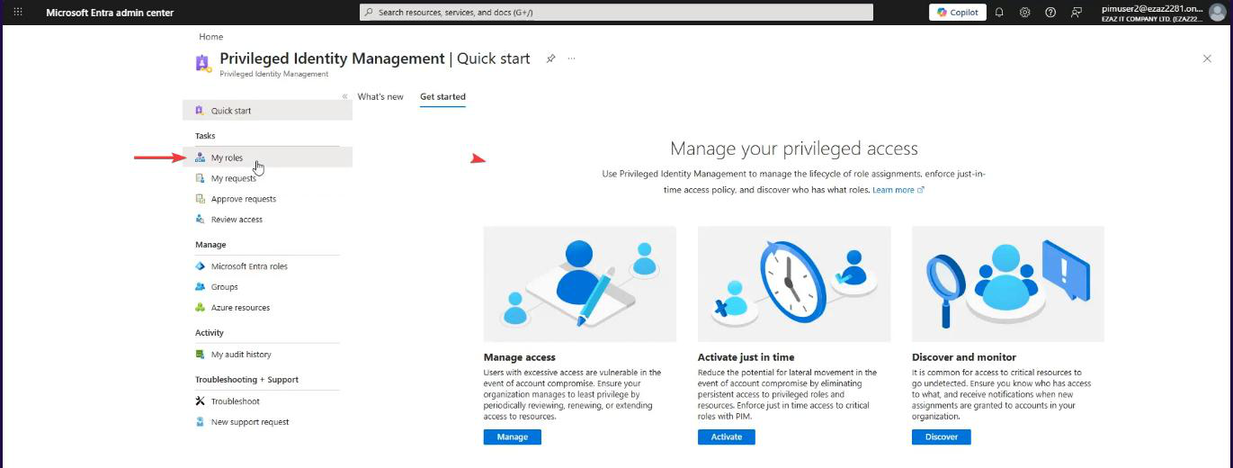Open the settings gear icon
Image resolution: width=1233 pixels, height=468 pixels.
coord(1025,13)
